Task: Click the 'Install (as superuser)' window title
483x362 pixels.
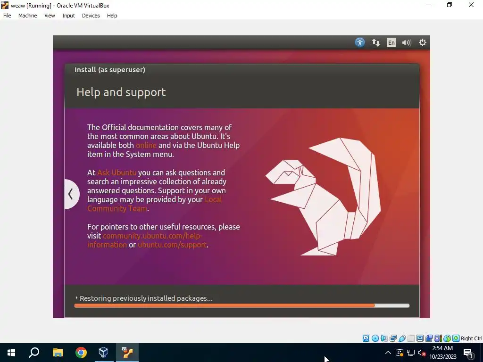Action: 109,70
